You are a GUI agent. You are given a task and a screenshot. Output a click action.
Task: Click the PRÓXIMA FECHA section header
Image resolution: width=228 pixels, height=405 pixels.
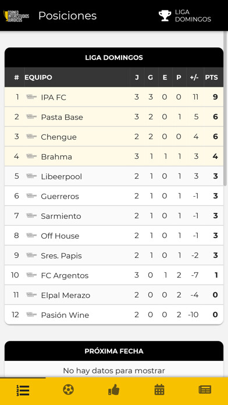pos(114,351)
